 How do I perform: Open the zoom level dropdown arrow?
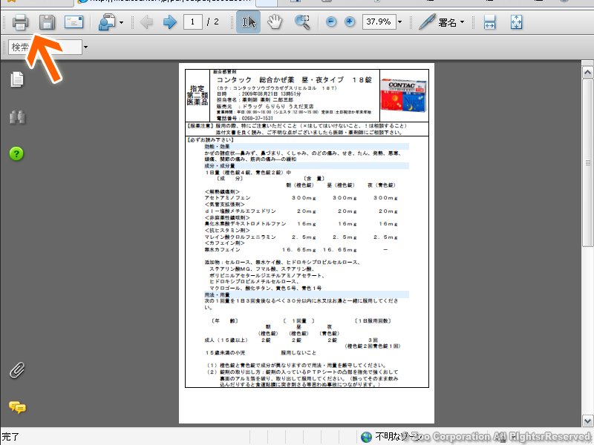[399, 22]
